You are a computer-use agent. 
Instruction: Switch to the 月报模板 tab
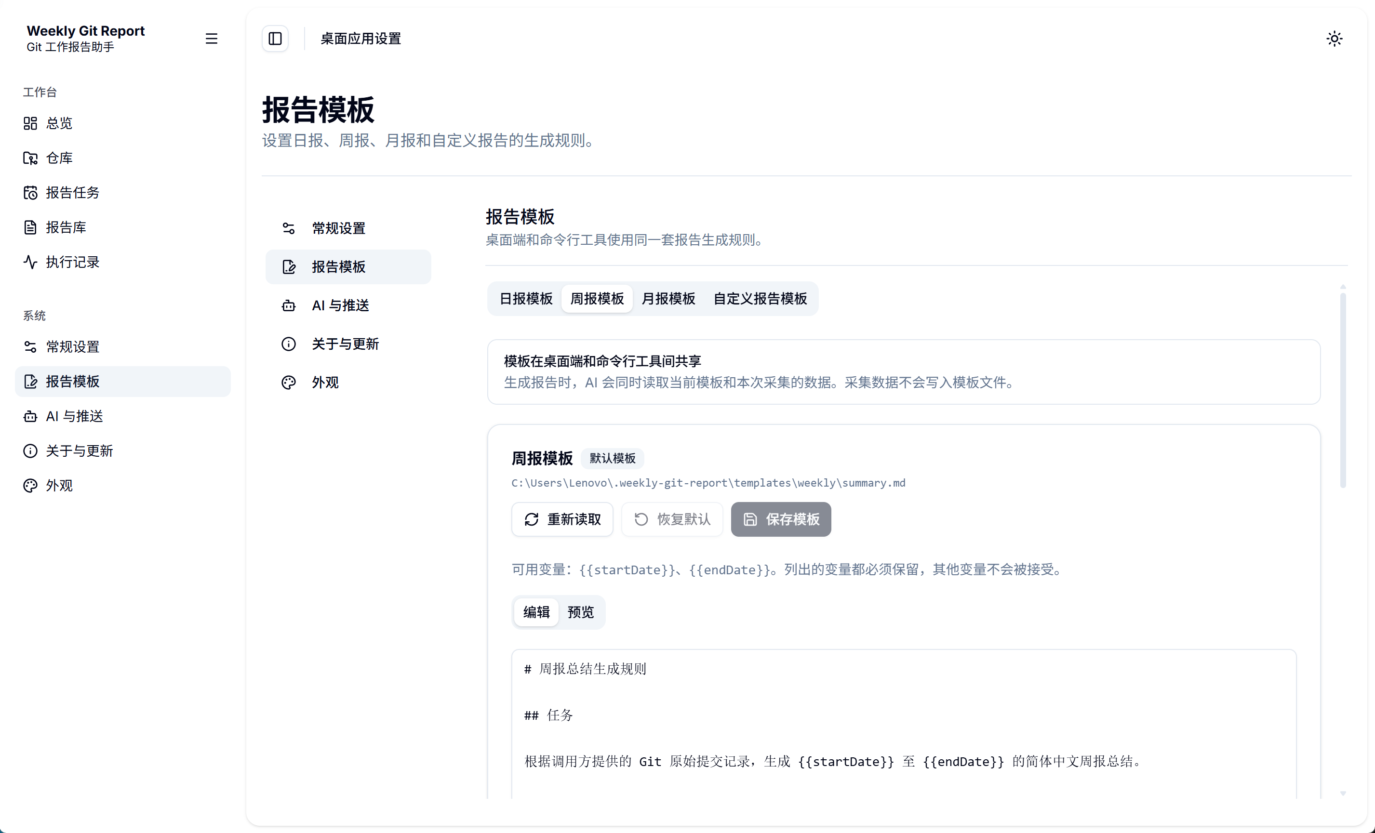tap(668, 299)
